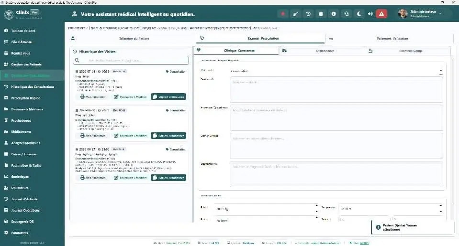Click the red record dot icon in header
Viewport: 459px width, 246px height.
283,14
